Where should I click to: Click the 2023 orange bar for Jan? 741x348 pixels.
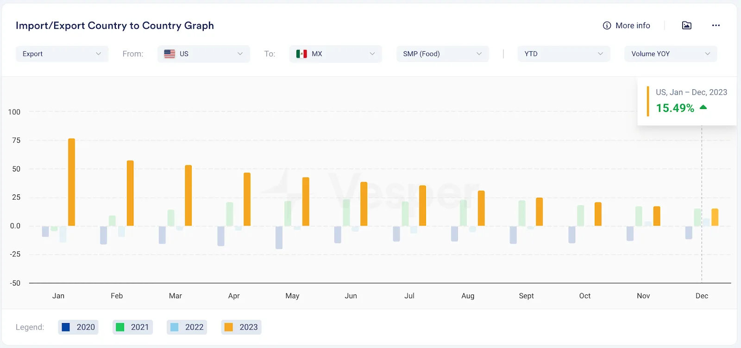(x=71, y=182)
